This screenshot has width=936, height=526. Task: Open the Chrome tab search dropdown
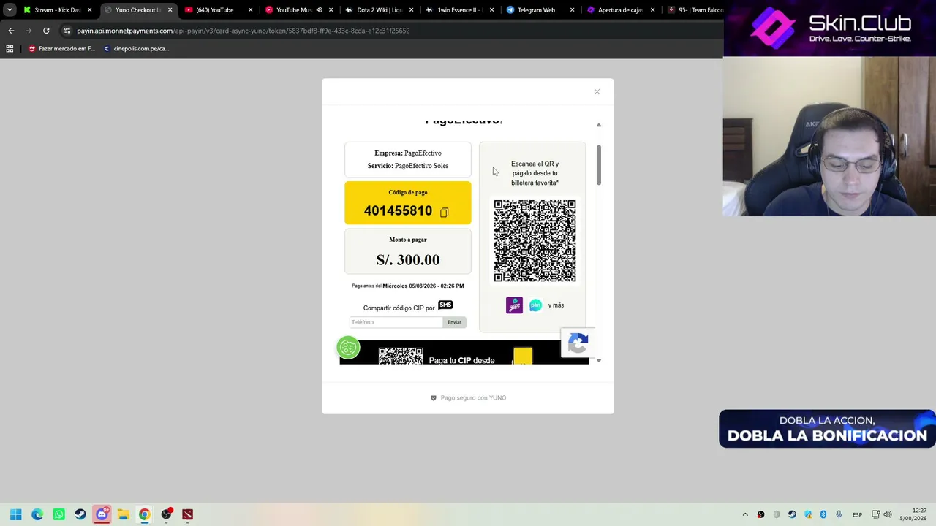tap(10, 10)
